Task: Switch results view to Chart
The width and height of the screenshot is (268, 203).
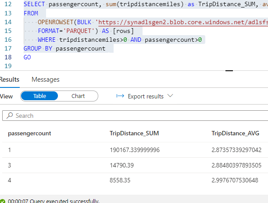Action: coord(78,96)
